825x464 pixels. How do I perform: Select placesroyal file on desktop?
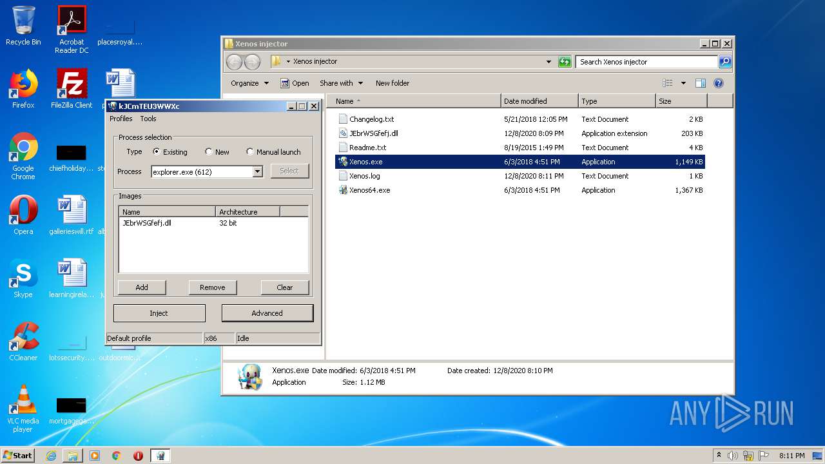pyautogui.click(x=120, y=30)
